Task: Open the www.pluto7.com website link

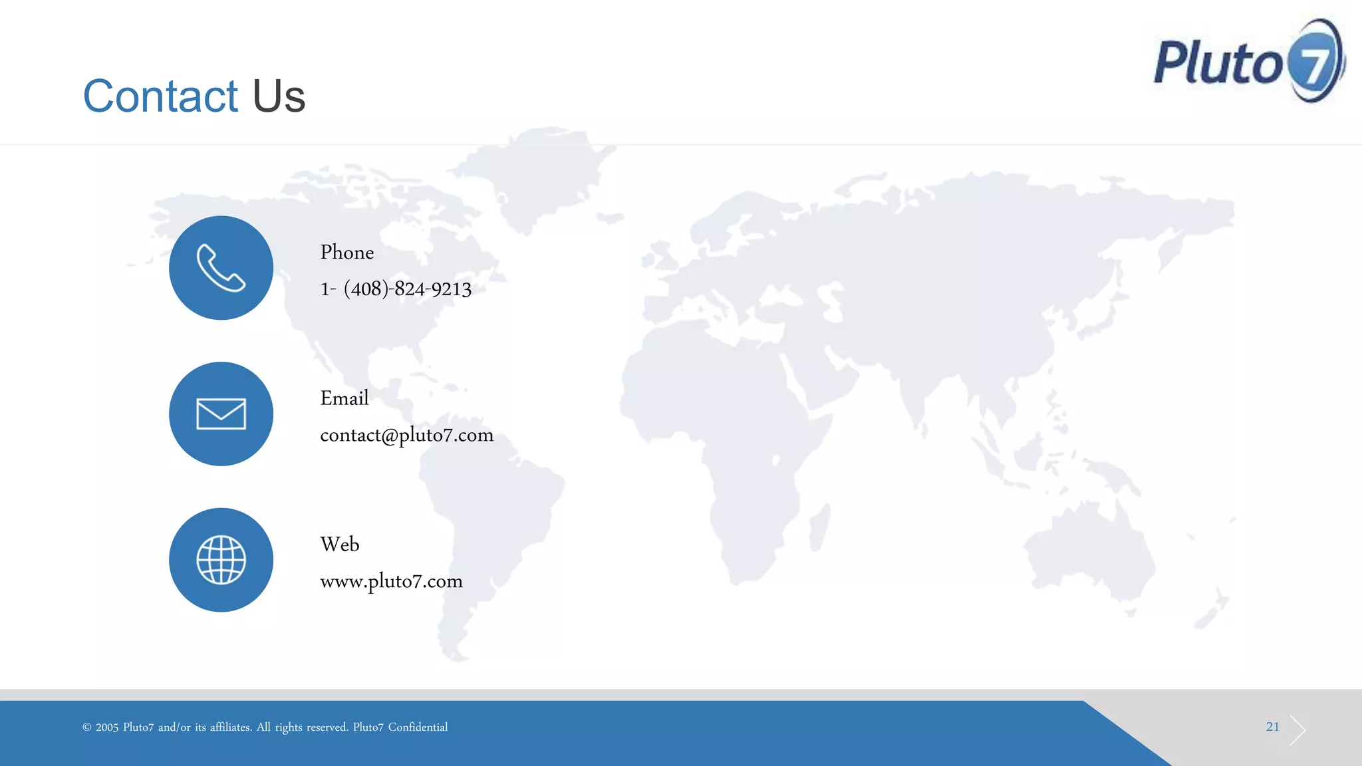Action: (x=391, y=581)
